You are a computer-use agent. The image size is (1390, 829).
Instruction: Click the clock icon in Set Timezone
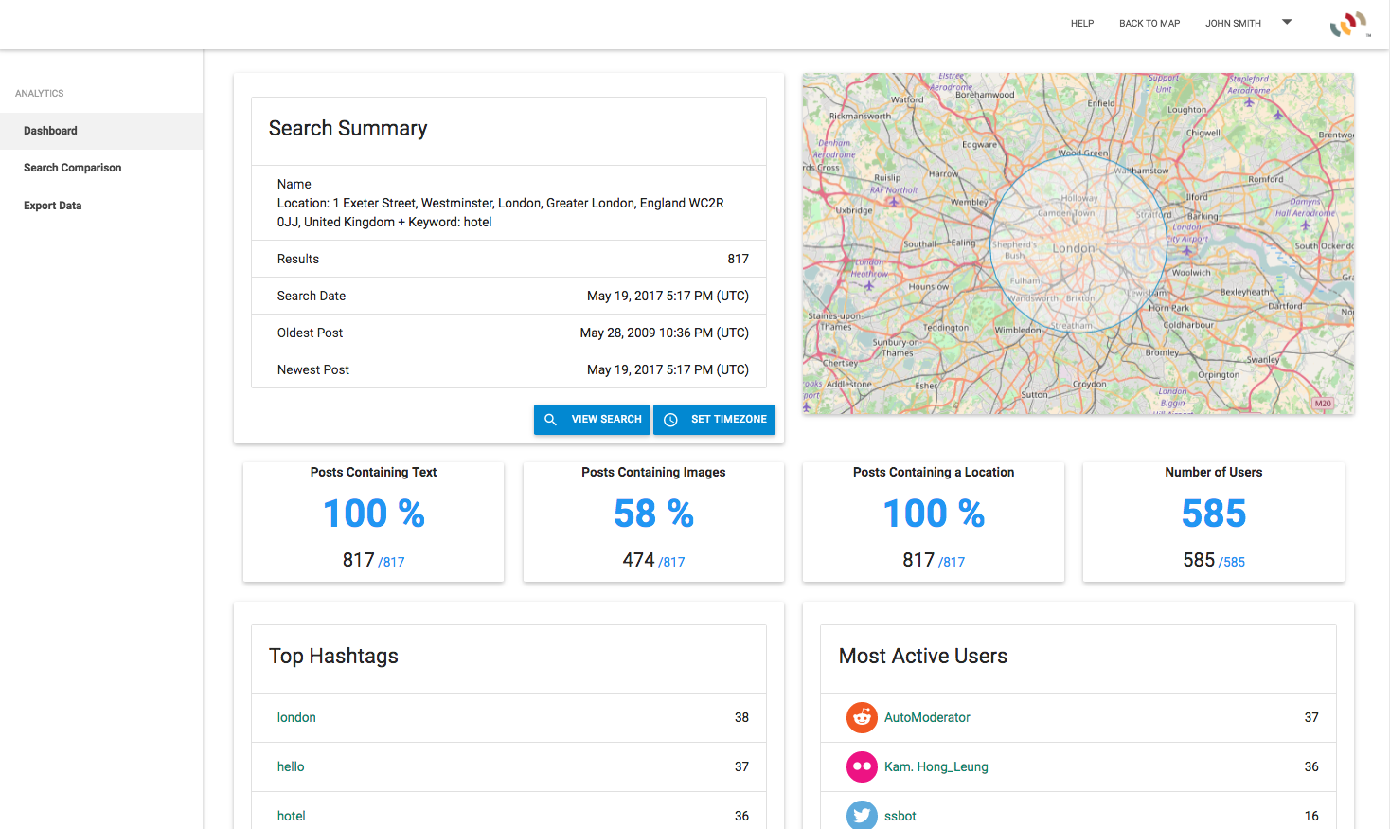[670, 420]
